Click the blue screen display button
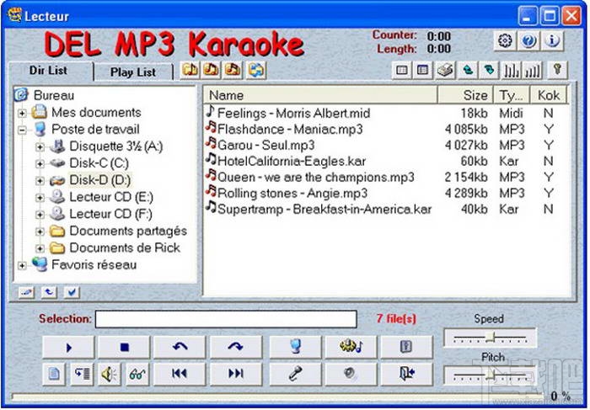 [x=296, y=347]
